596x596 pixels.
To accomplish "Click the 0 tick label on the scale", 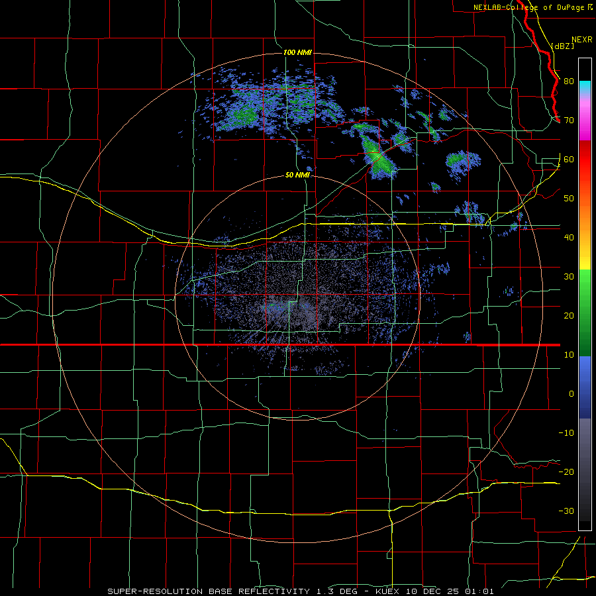I will (571, 394).
